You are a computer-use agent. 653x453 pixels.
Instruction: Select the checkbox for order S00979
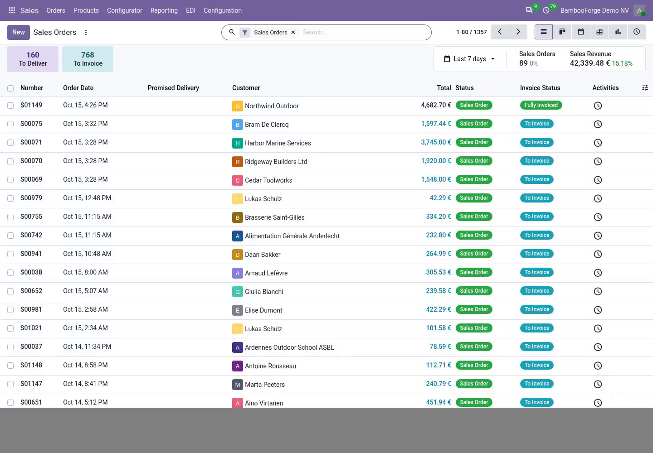pos(10,198)
